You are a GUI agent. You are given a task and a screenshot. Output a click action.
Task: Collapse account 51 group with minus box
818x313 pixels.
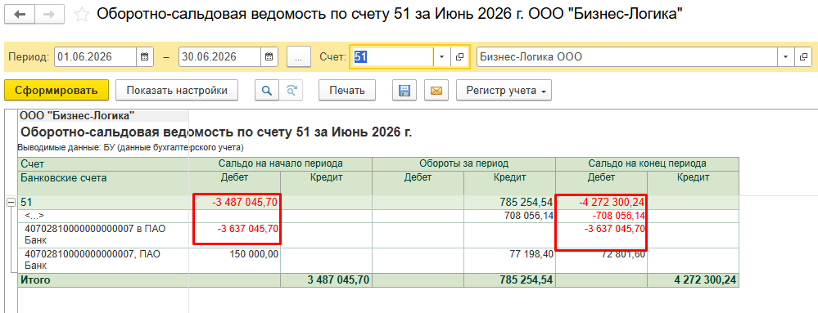(x=10, y=202)
